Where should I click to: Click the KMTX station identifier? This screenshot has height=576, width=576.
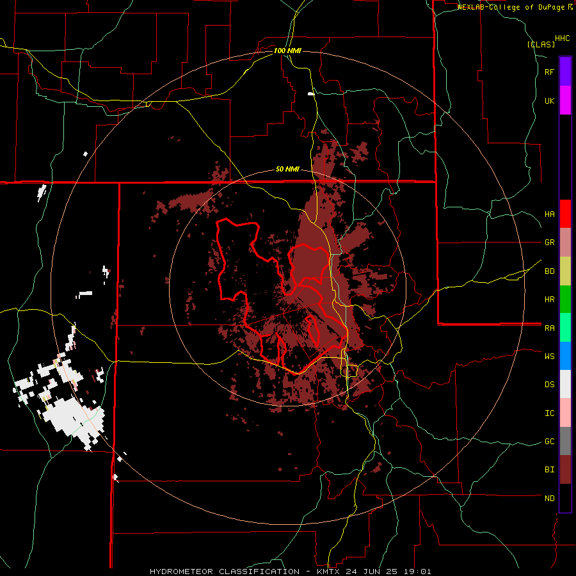click(x=328, y=572)
